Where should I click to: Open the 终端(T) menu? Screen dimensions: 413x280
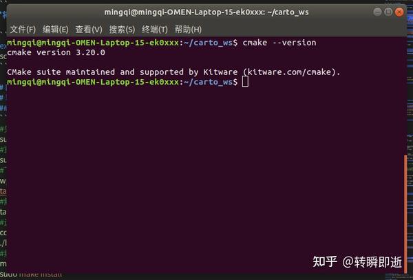click(155, 30)
